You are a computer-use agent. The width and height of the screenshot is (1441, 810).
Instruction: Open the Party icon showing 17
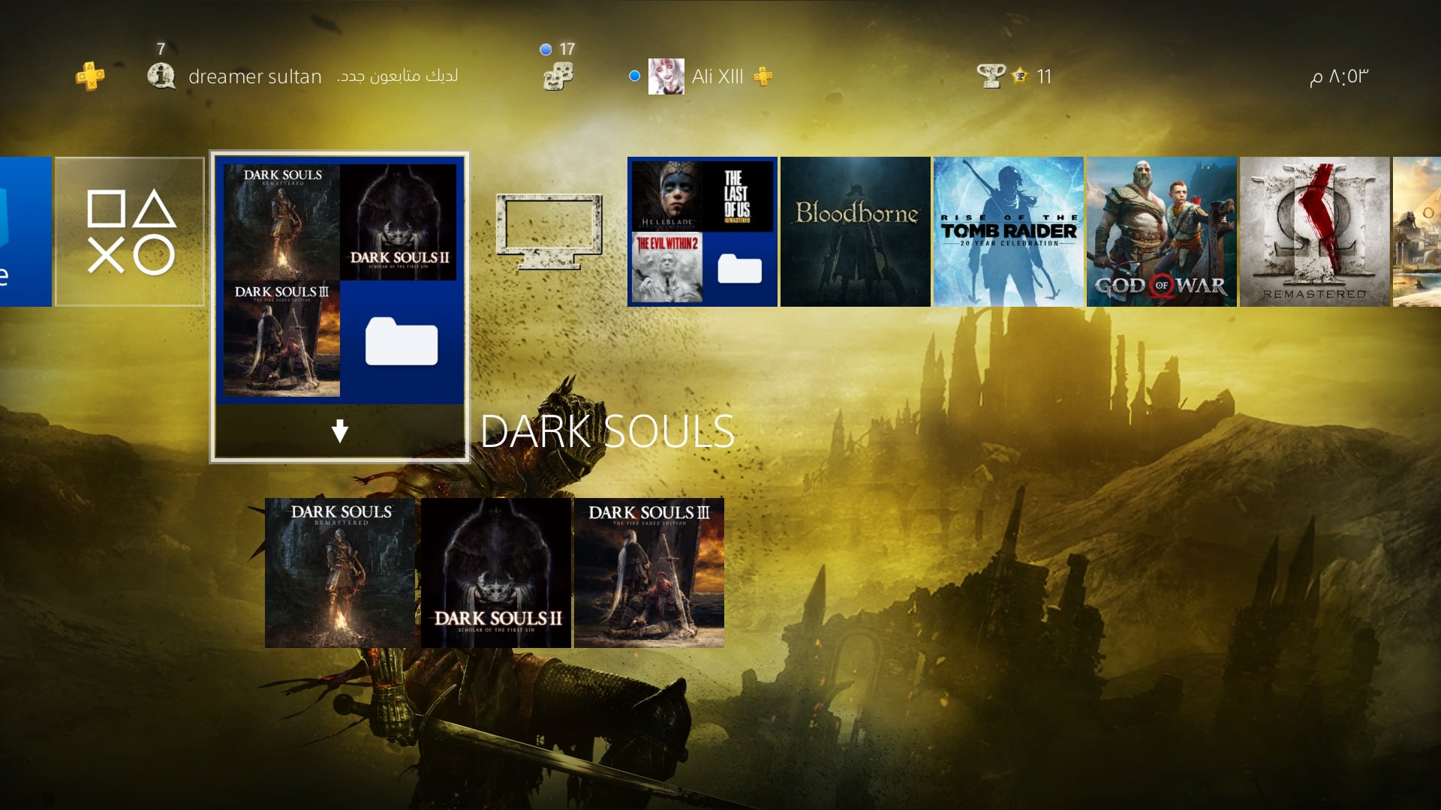[x=558, y=76]
